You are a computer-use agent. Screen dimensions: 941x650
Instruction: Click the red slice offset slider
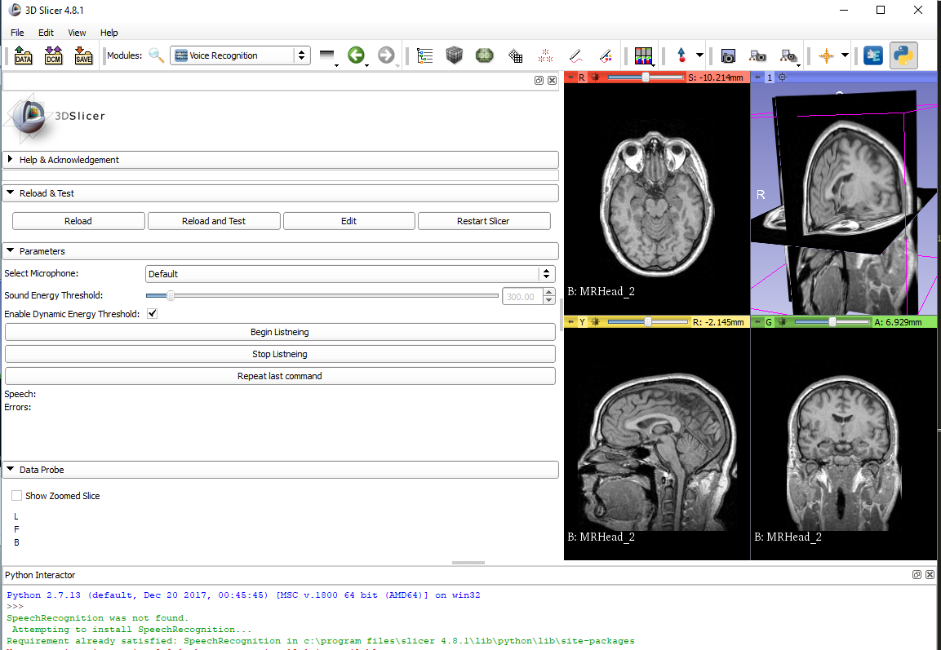click(x=646, y=77)
